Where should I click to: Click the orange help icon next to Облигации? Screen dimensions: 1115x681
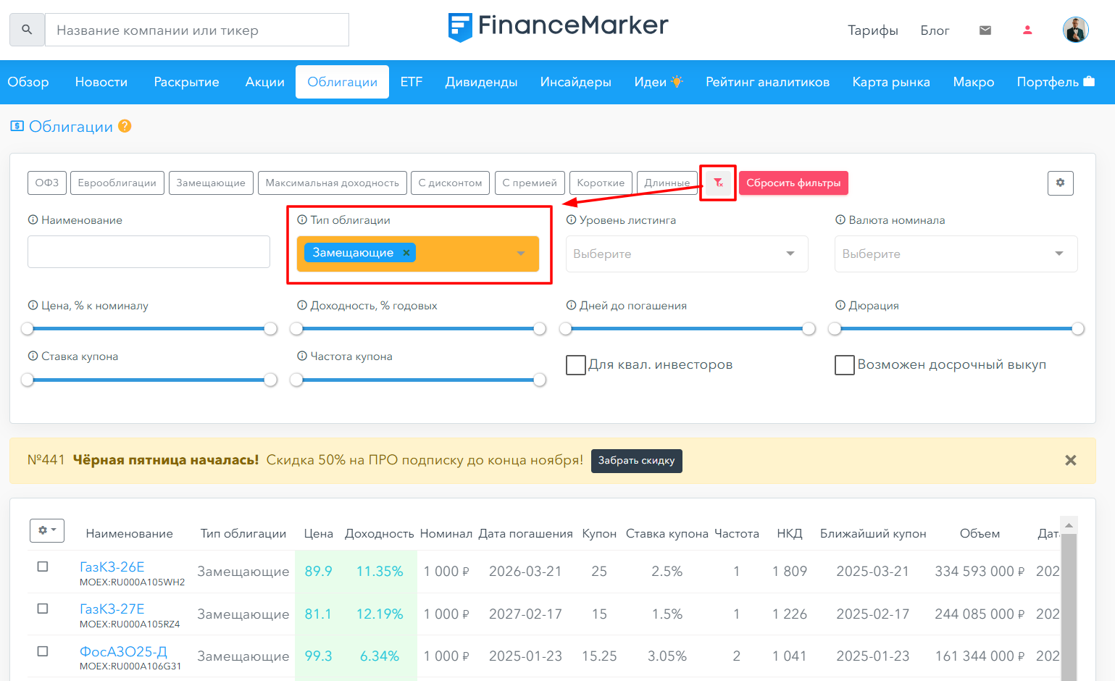(125, 126)
